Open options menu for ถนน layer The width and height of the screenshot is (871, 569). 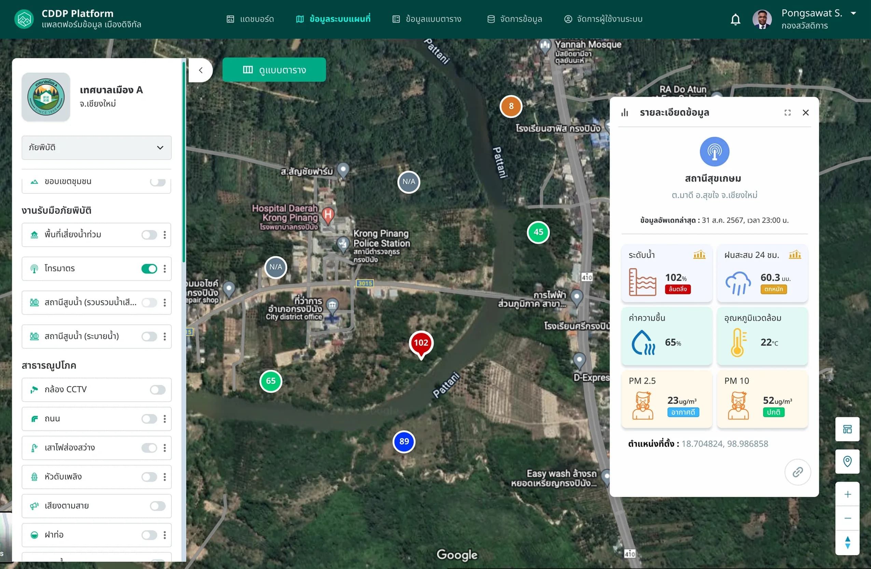(165, 419)
